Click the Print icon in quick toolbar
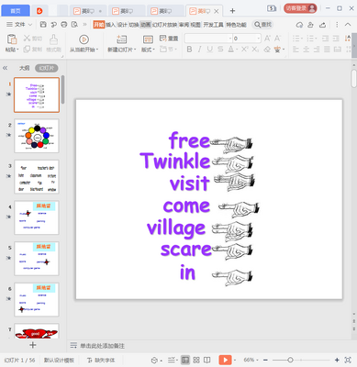357x367 pixels. coord(64,25)
